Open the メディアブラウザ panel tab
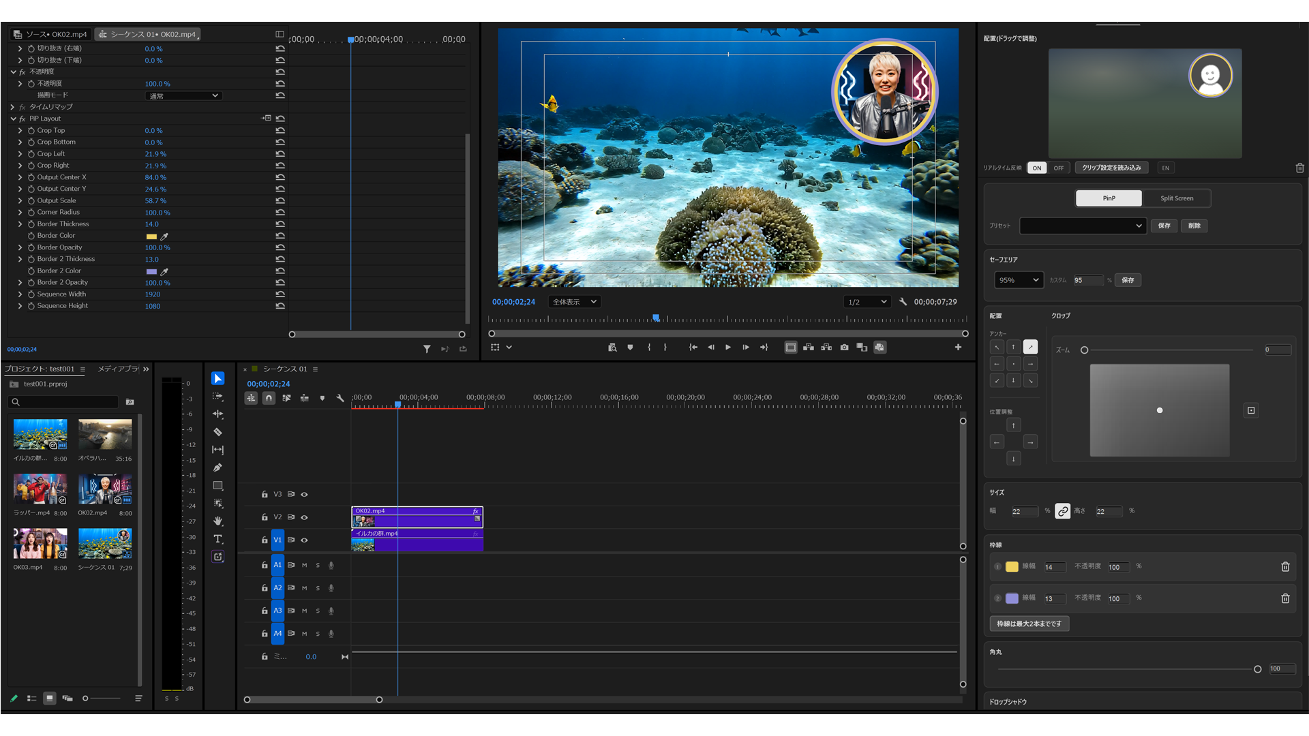 coord(118,369)
